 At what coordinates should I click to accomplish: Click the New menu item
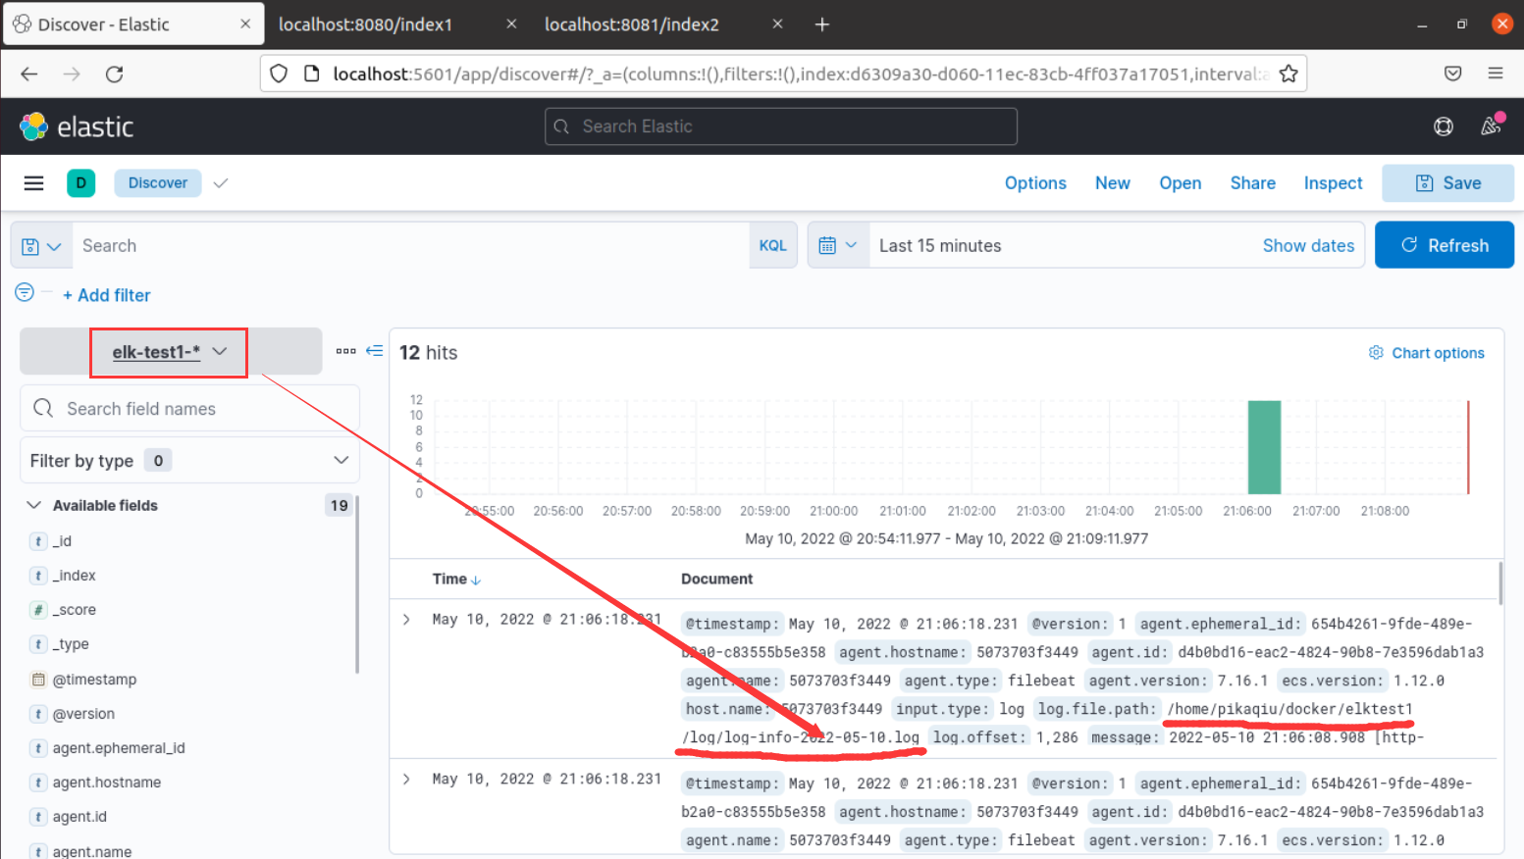point(1113,183)
